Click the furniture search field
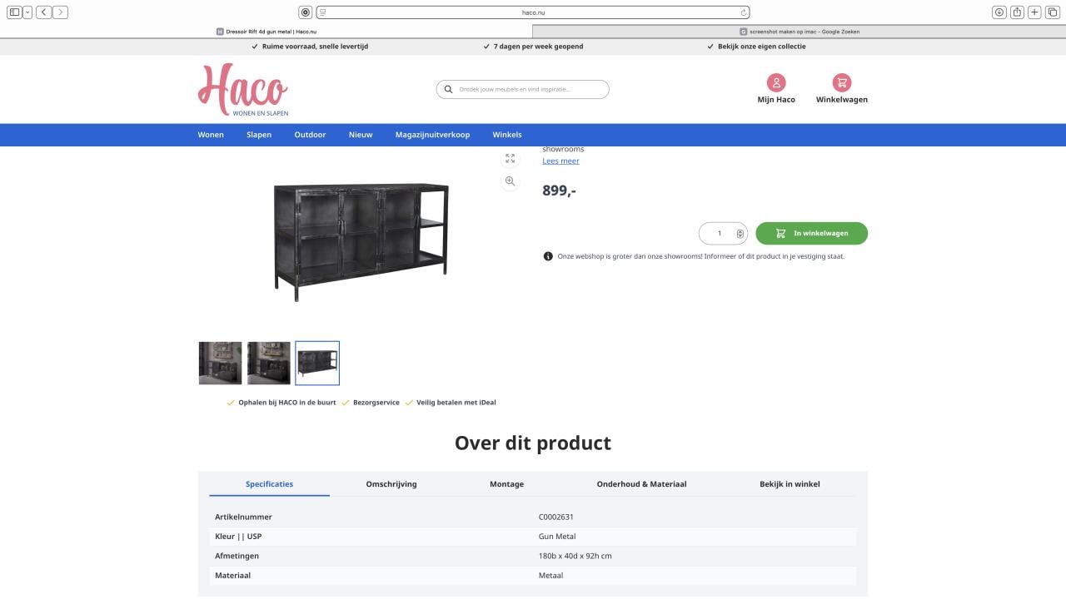 [x=523, y=89]
